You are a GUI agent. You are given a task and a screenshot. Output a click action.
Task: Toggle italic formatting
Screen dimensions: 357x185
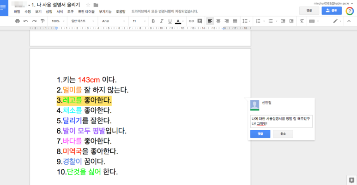[x=162, y=21]
